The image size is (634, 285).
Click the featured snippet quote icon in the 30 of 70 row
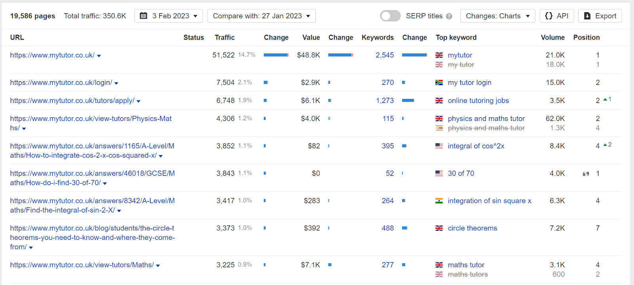click(x=586, y=174)
